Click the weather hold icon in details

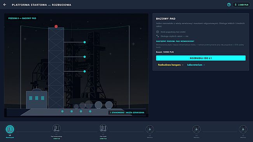pos(157,32)
